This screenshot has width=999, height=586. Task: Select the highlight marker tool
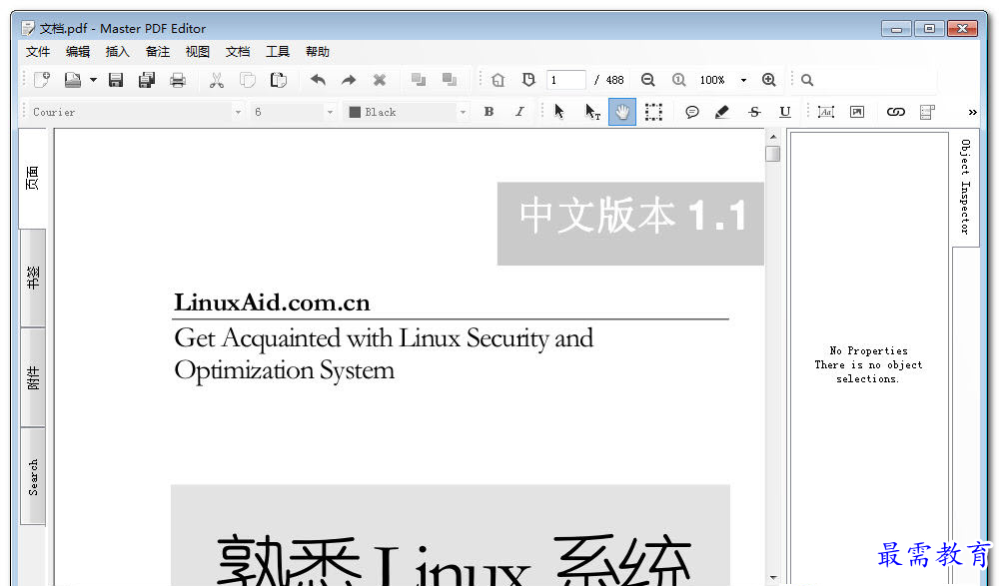click(722, 112)
